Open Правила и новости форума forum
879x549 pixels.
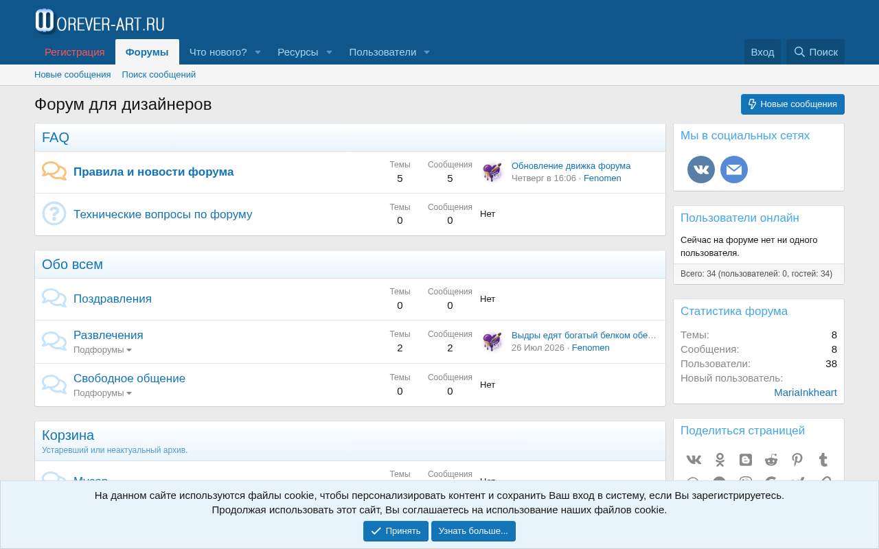154,172
